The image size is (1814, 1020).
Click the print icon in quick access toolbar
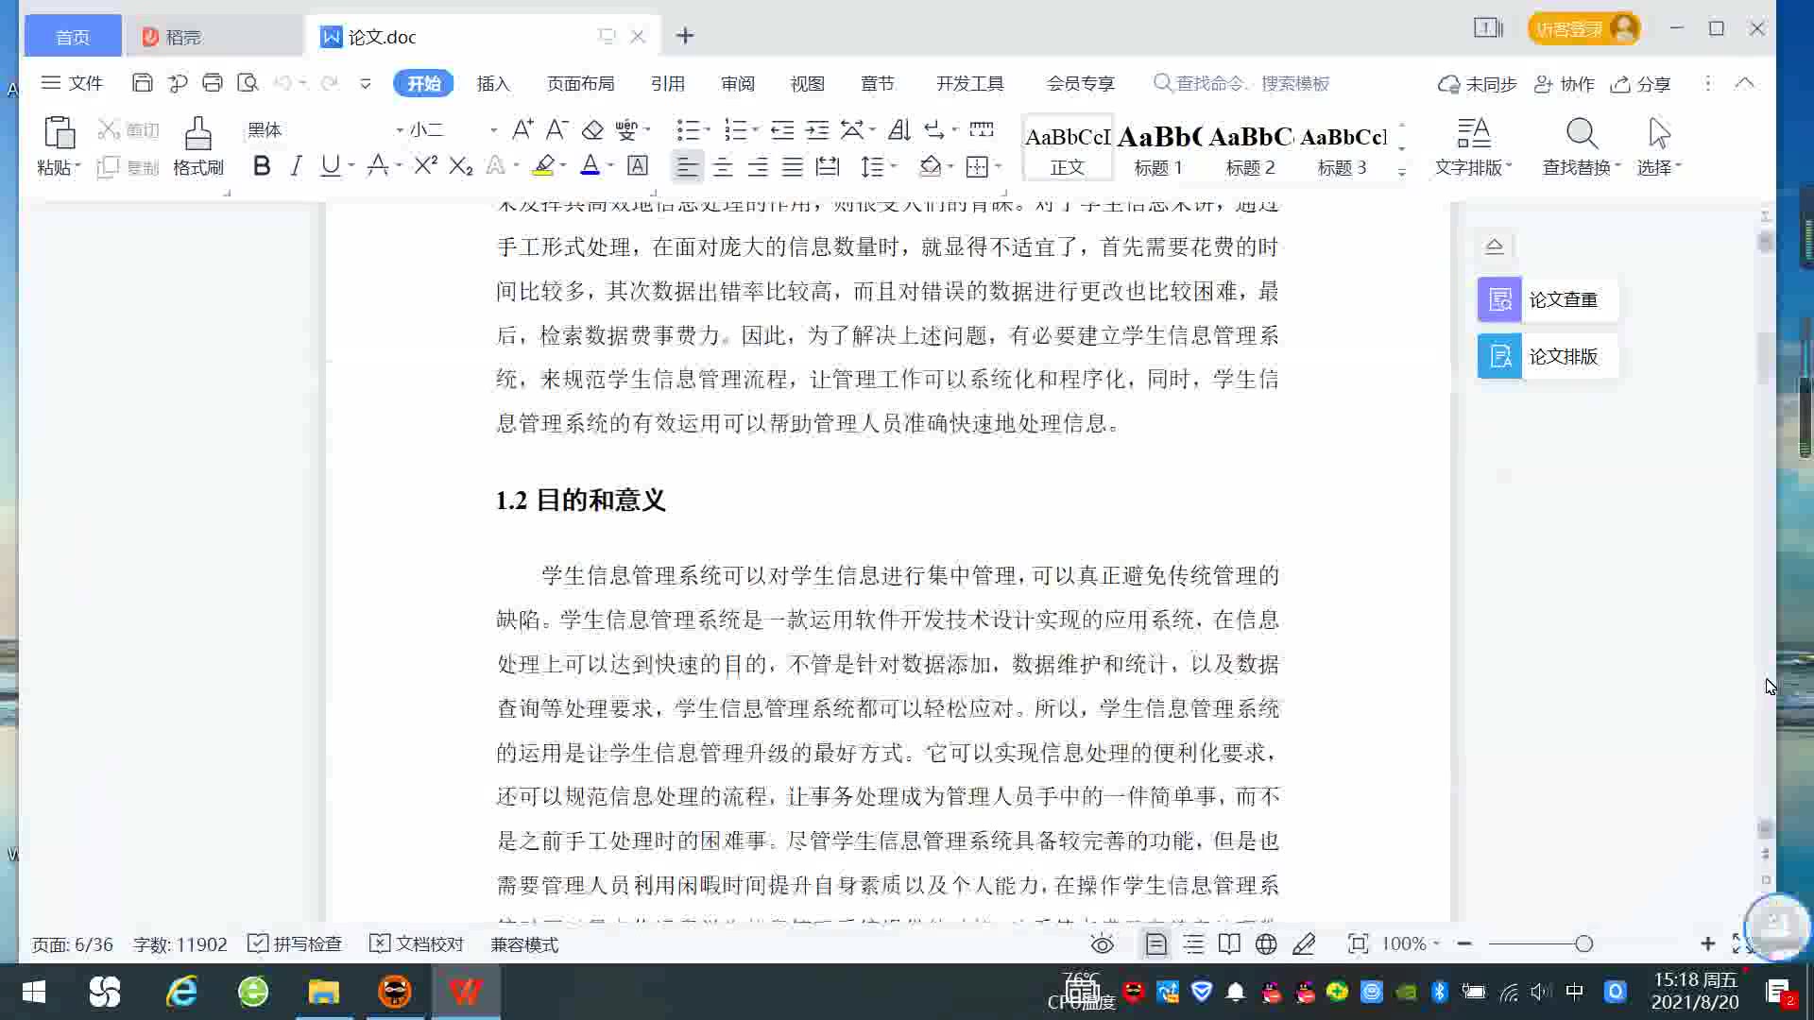tap(213, 83)
